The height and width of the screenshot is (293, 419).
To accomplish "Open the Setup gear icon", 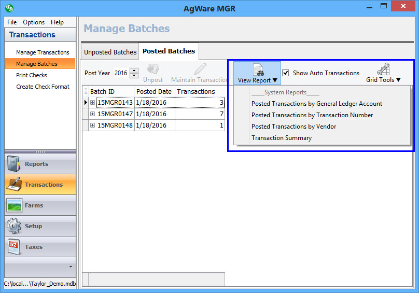I will coord(15,226).
